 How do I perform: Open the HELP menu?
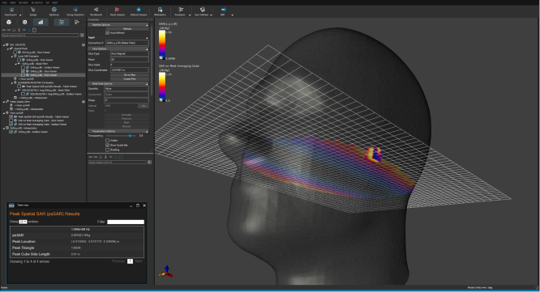(55, 2)
